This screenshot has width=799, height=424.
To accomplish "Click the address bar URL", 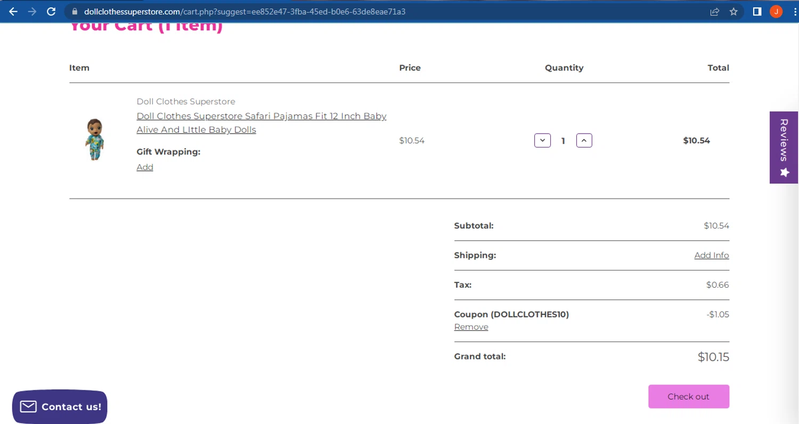I will pos(244,11).
